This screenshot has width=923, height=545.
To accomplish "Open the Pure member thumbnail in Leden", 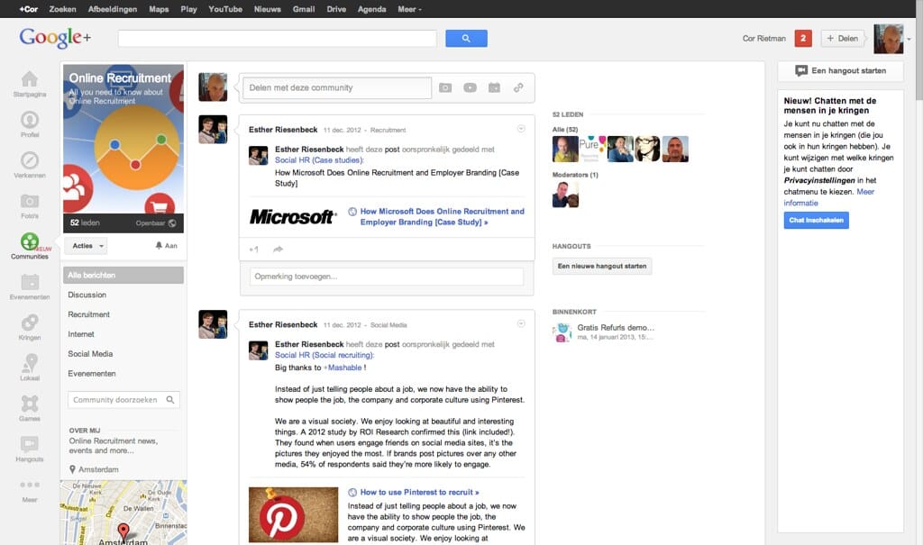I will (593, 149).
